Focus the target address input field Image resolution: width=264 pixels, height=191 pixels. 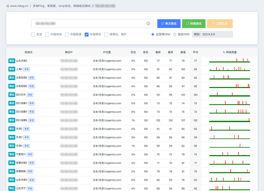[92, 23]
